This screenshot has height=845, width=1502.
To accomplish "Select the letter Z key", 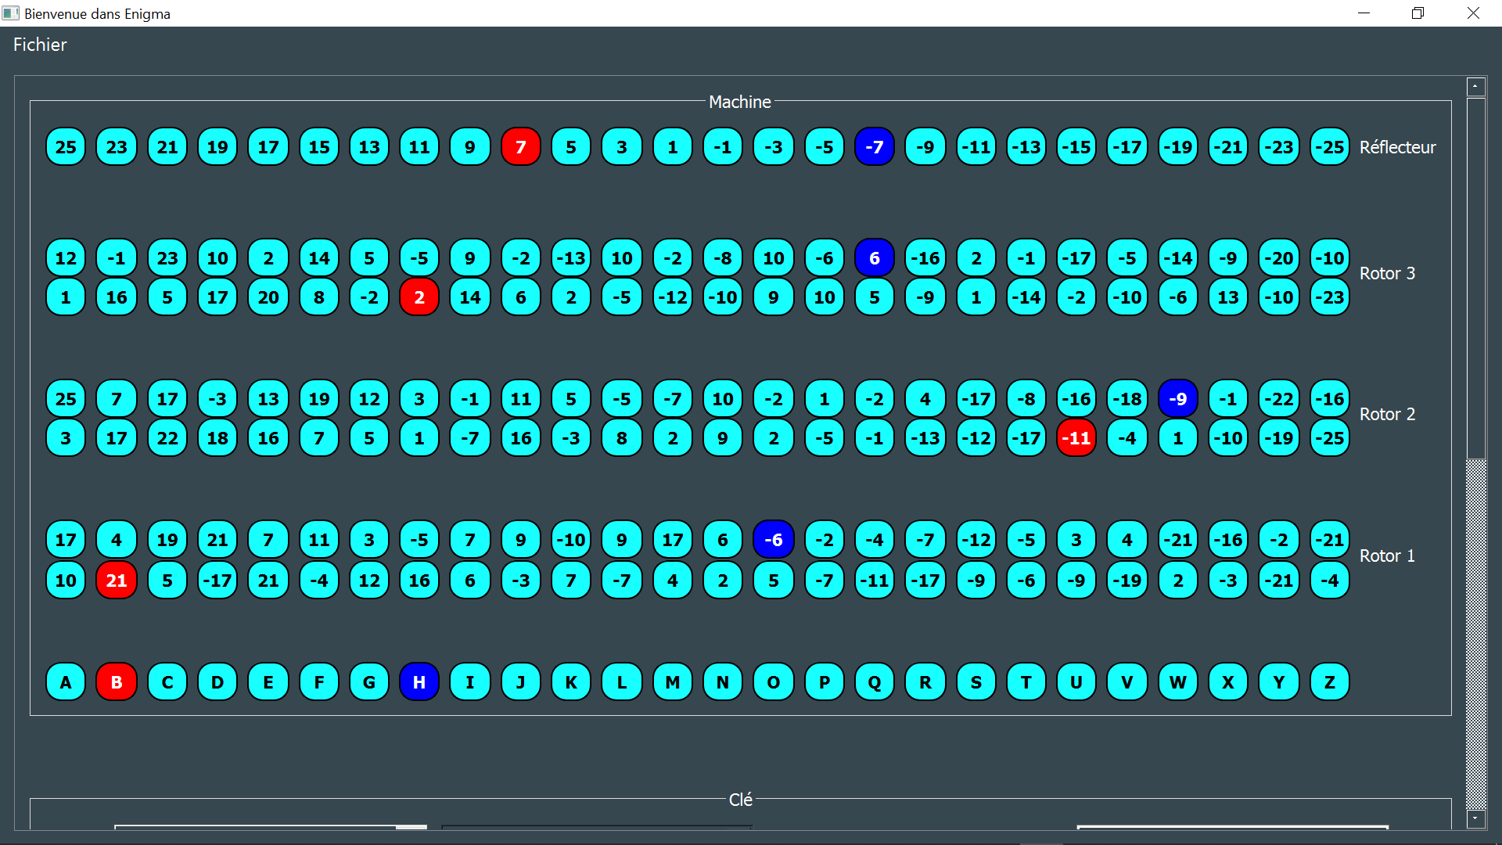I will 1329,681.
